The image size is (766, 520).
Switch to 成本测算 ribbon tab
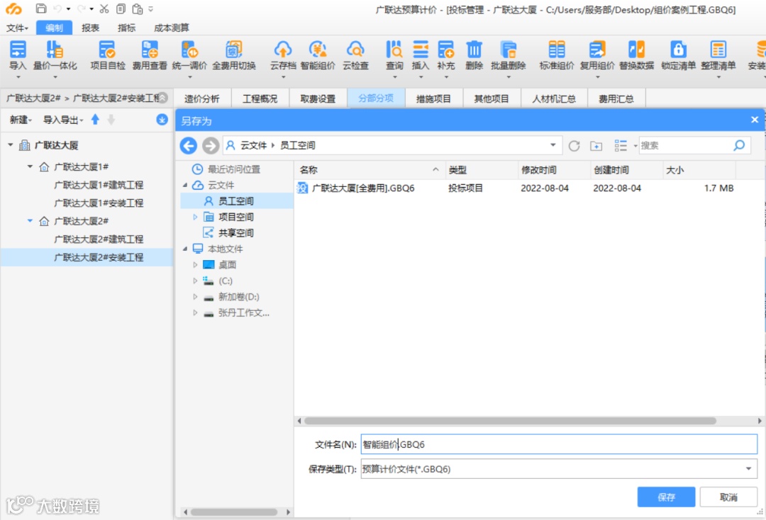click(x=172, y=28)
